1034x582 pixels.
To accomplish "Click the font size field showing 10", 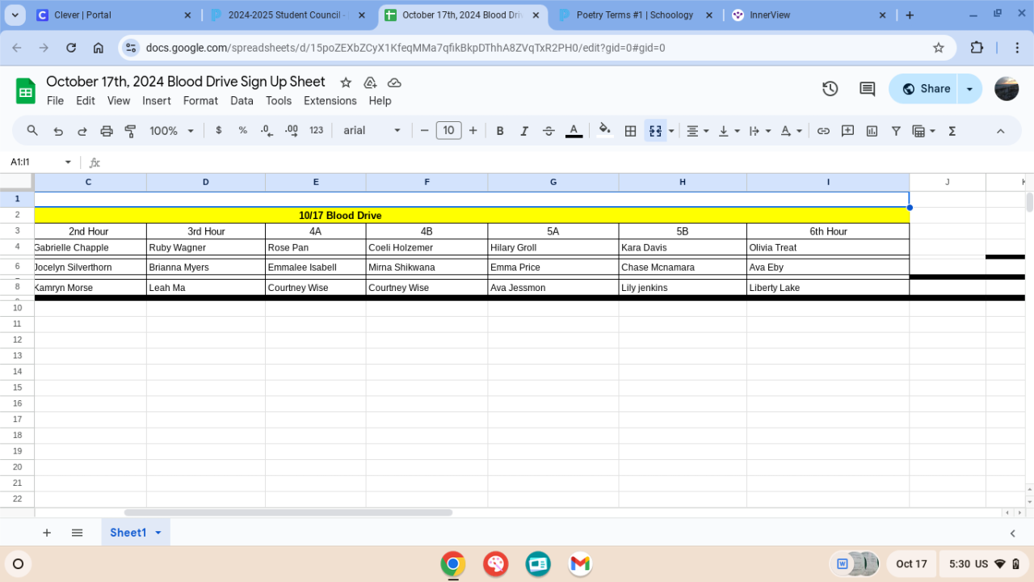I will (448, 131).
